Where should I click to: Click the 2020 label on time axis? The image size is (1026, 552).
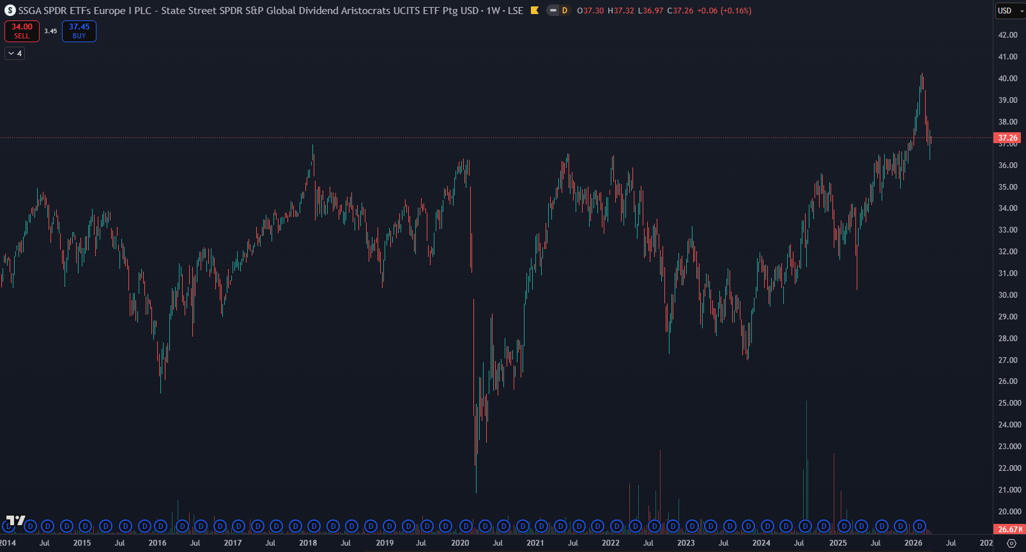(x=460, y=543)
